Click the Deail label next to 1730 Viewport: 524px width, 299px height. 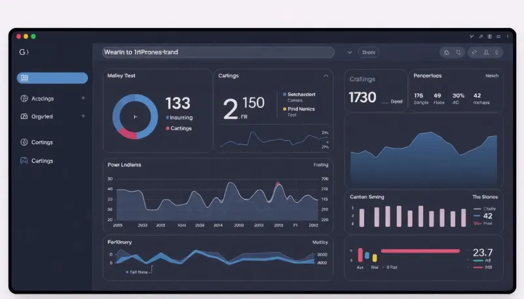coord(397,101)
